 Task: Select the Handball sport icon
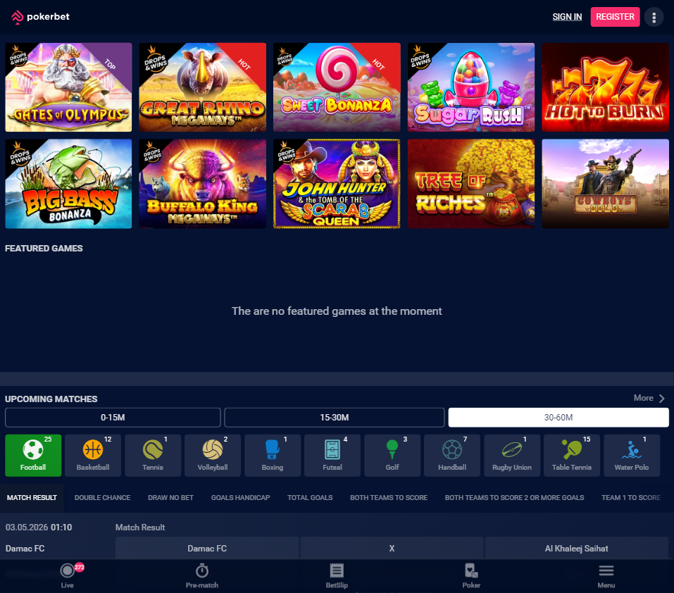[451, 456]
